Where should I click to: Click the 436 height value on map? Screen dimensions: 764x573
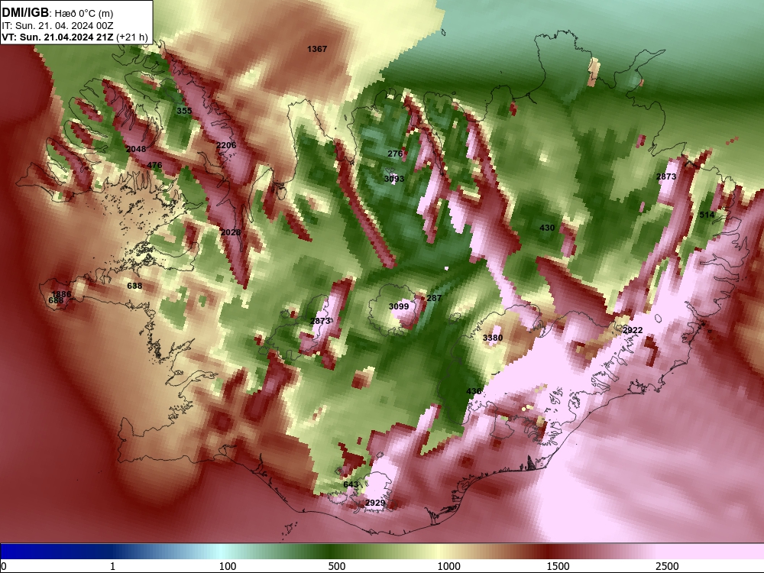pos(474,390)
